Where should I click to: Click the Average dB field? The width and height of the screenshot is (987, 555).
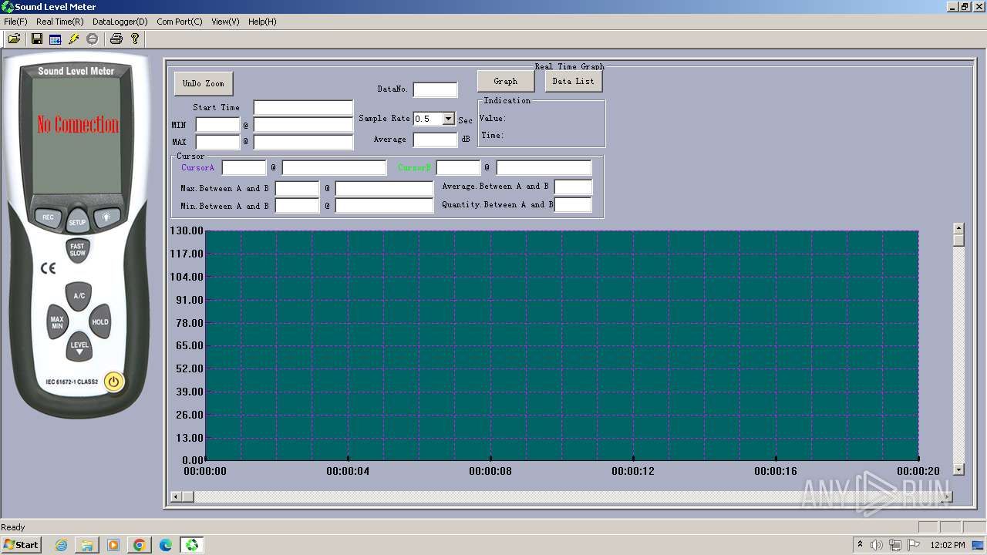pos(435,140)
